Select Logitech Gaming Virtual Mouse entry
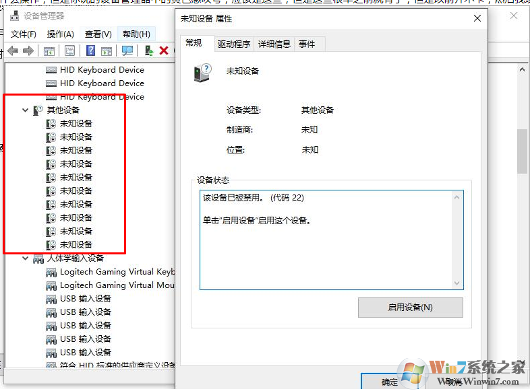530x391 pixels. pyautogui.click(x=117, y=285)
